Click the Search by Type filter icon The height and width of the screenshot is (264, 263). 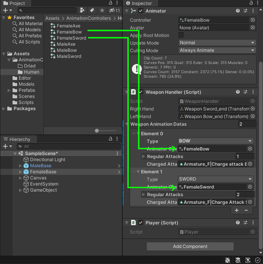point(82,10)
